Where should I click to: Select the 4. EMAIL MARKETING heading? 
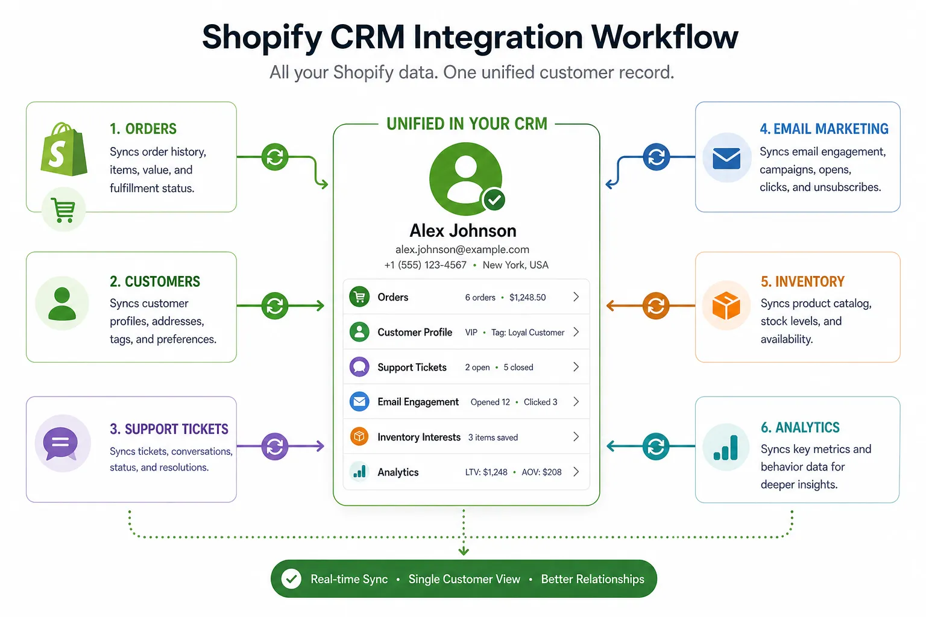tap(824, 129)
